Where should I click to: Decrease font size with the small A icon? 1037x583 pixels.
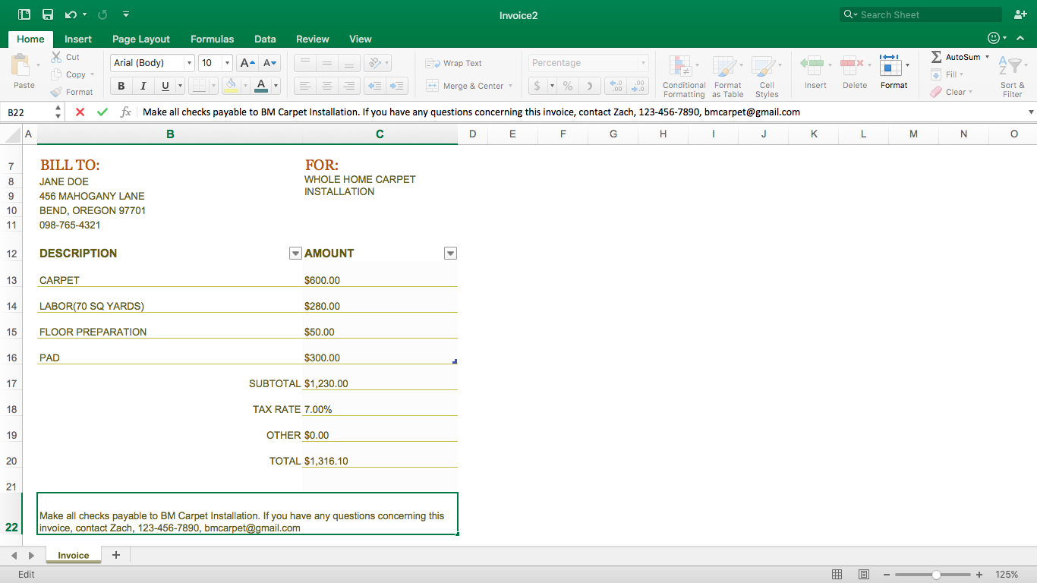click(x=269, y=63)
